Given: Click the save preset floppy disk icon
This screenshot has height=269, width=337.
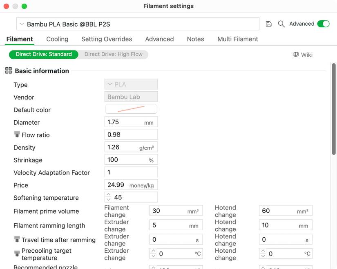Looking at the screenshot, I should click(268, 24).
